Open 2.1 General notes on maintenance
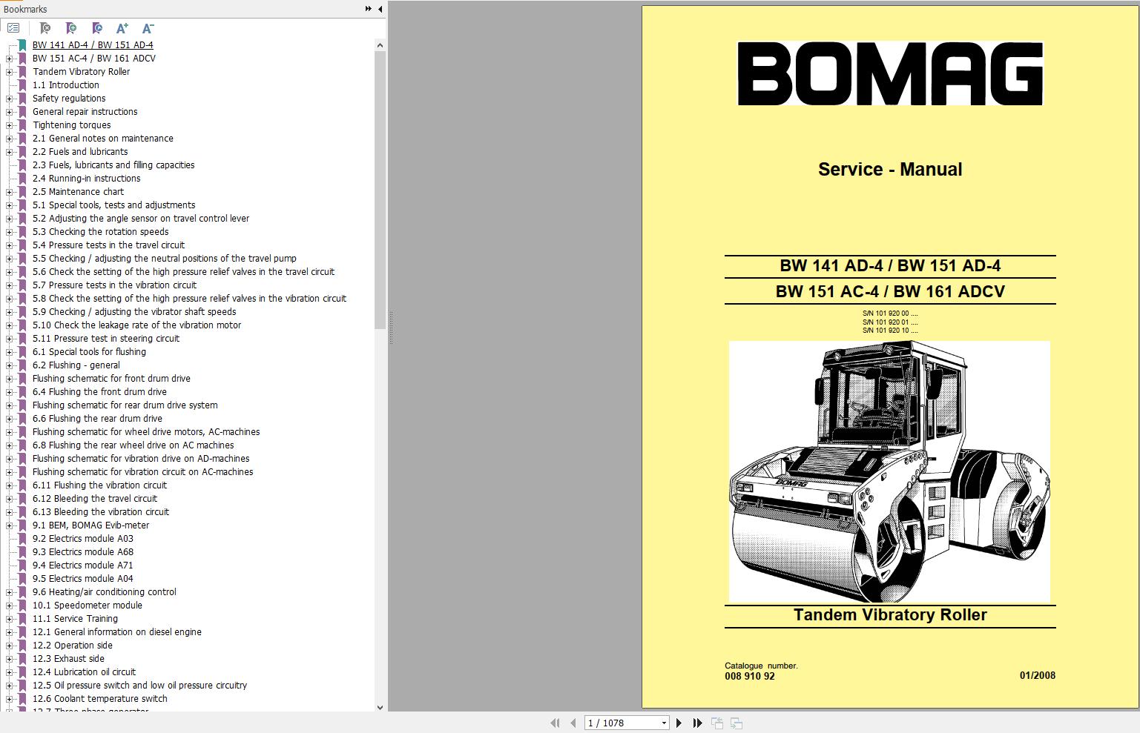Screen dimensions: 1140x733 (102, 139)
